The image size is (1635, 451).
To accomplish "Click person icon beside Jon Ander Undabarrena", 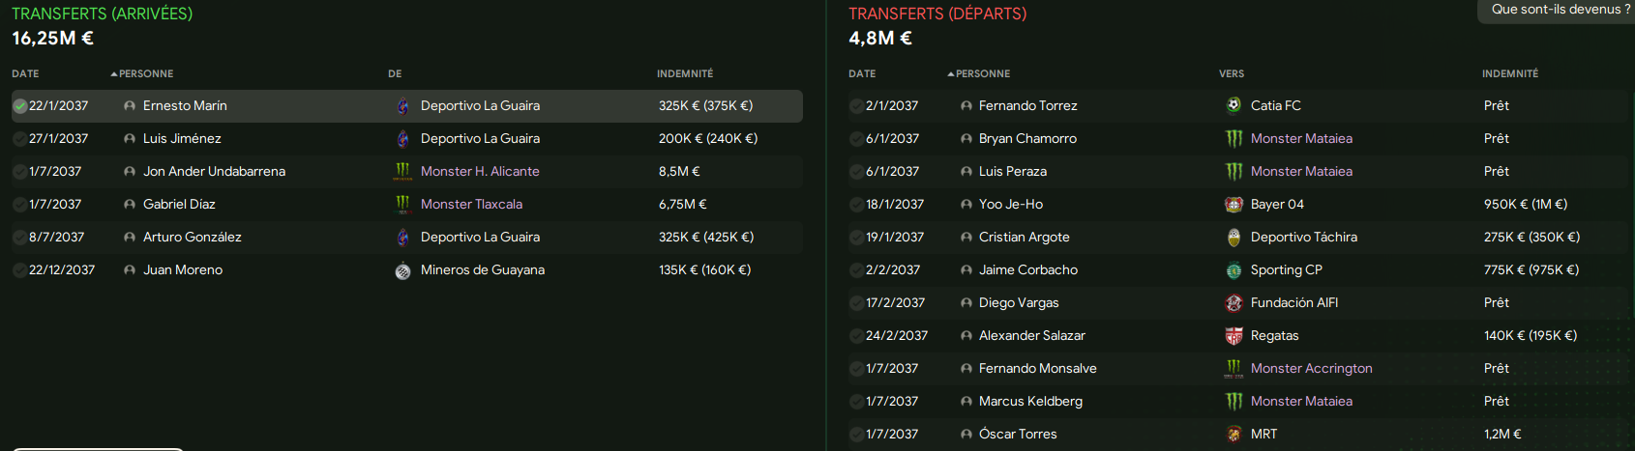I will point(130,172).
